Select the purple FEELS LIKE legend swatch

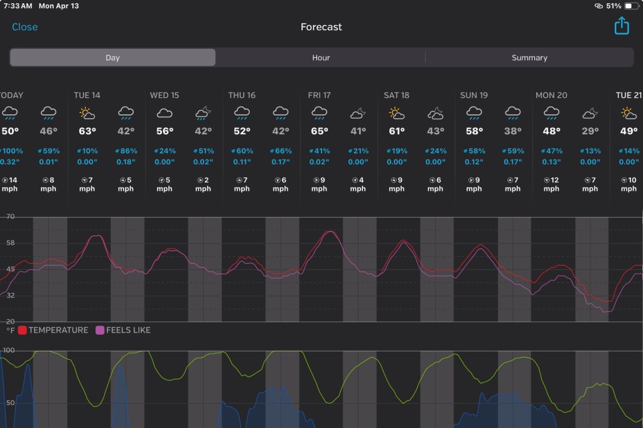(100, 330)
